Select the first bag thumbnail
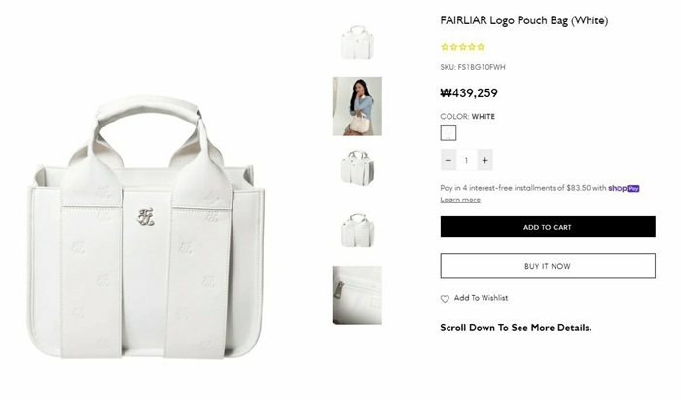 click(357, 42)
